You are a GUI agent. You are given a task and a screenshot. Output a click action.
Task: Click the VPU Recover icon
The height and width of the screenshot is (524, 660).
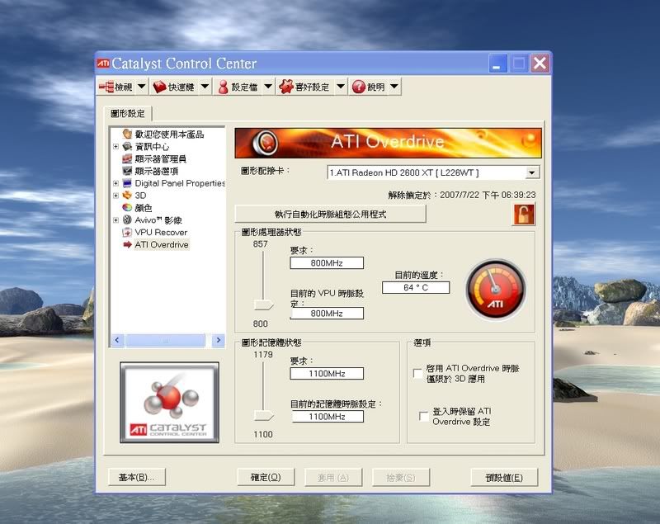tap(127, 232)
